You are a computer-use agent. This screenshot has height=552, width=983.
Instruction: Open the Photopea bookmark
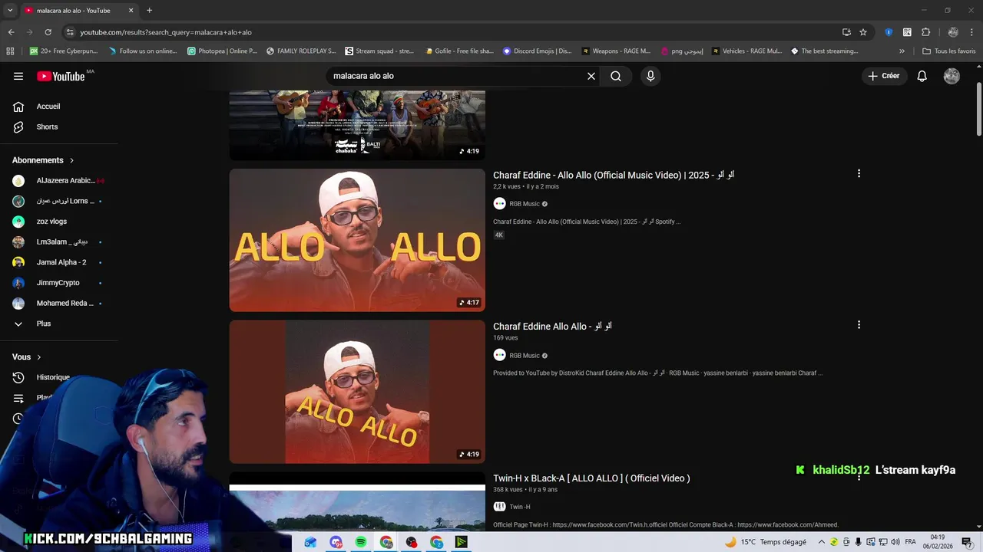coord(222,51)
